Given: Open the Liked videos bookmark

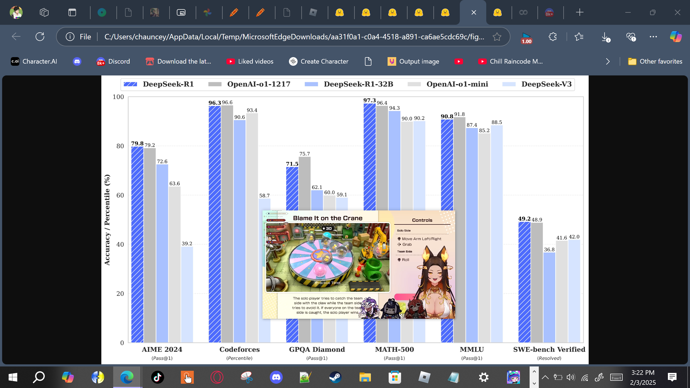Looking at the screenshot, I should (x=250, y=61).
